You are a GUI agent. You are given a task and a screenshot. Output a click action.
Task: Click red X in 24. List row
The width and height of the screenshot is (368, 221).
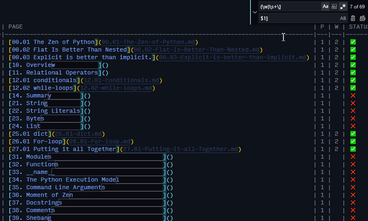click(x=353, y=126)
